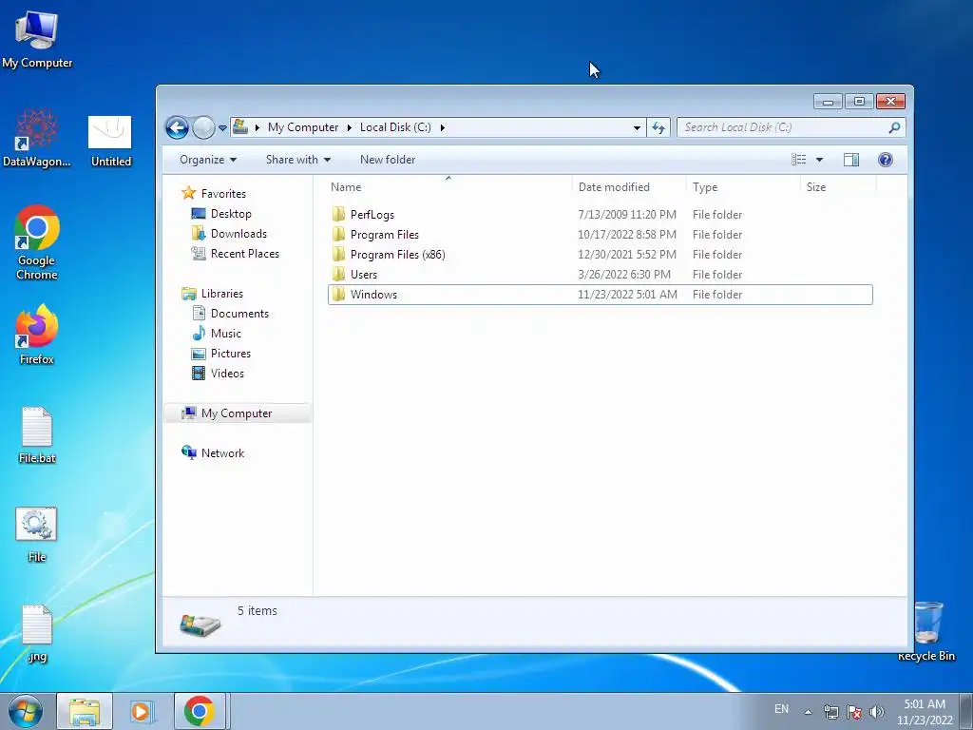
Task: Click PerfLogs date 7/13/2009 11:20 PM
Action: tap(627, 215)
